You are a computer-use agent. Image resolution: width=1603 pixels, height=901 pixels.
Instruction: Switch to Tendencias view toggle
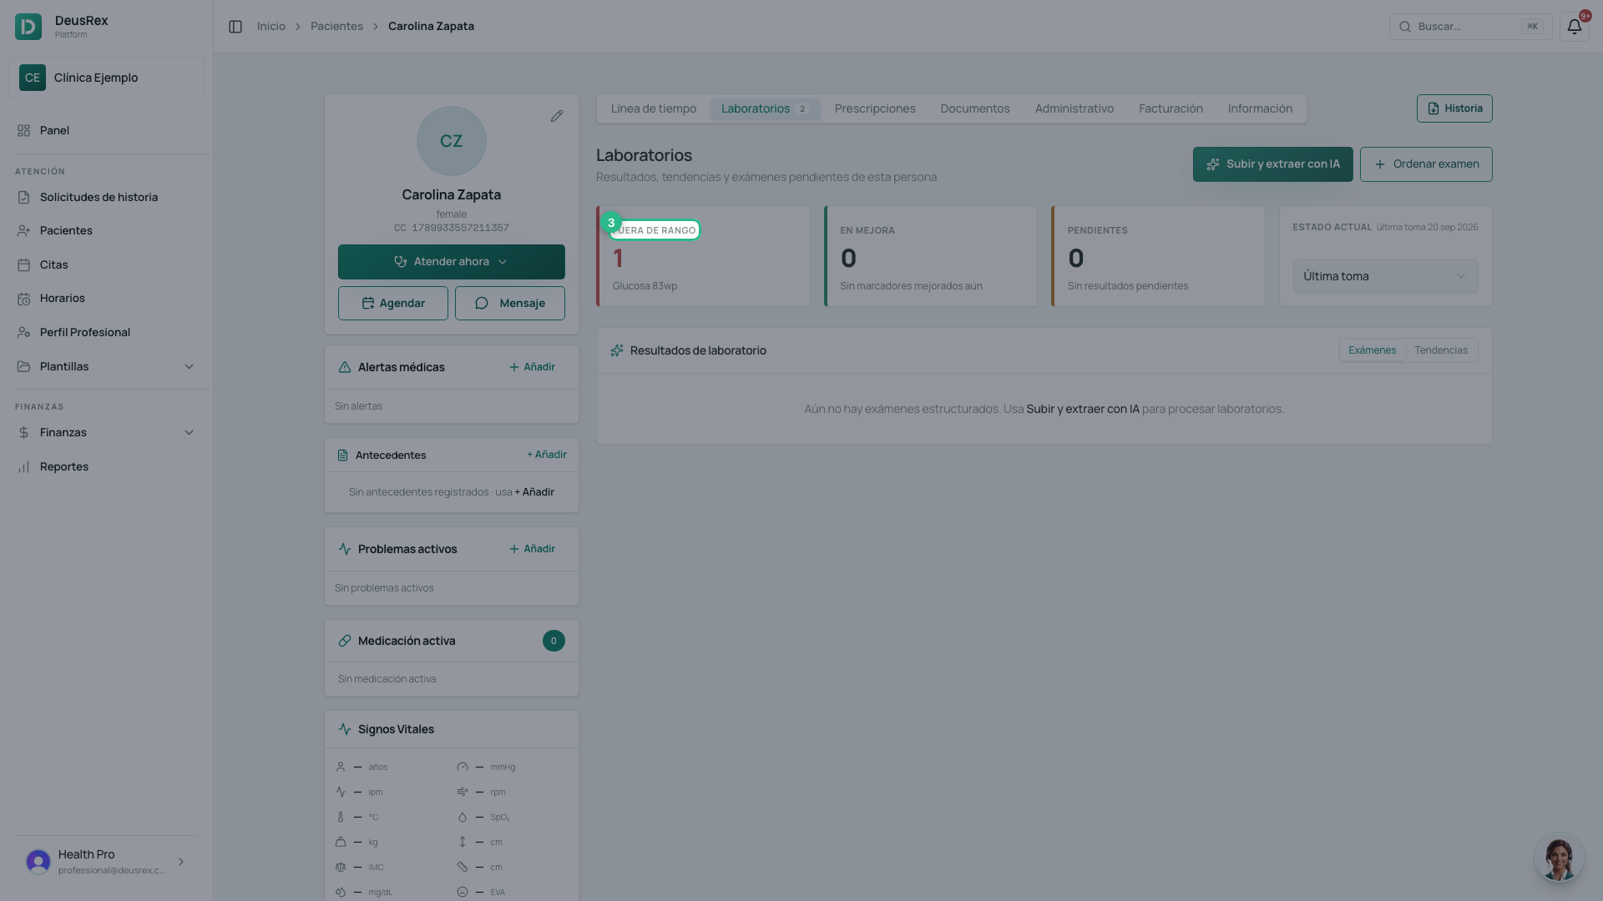coord(1441,350)
